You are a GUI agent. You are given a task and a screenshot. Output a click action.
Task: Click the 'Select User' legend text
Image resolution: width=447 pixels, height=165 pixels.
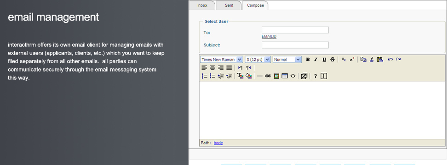click(217, 22)
